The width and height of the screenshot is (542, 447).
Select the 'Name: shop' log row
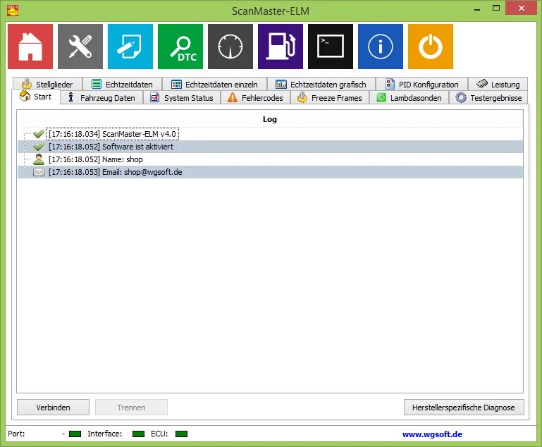coord(271,159)
